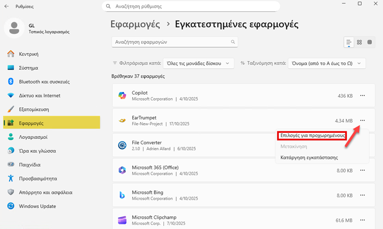Open Windows Update section
This screenshot has width=383, height=229.
52,207
